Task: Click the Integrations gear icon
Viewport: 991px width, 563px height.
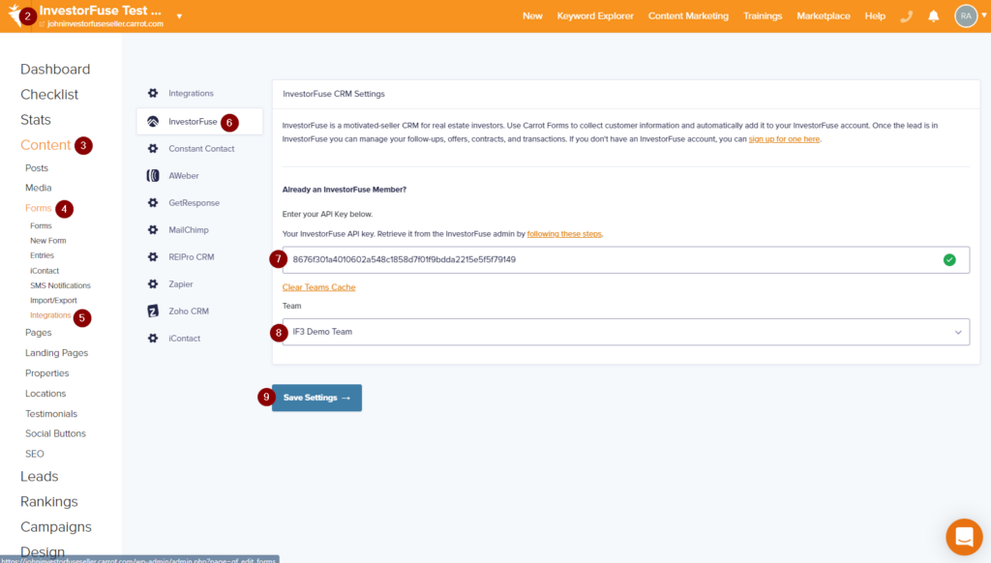Action: [153, 93]
